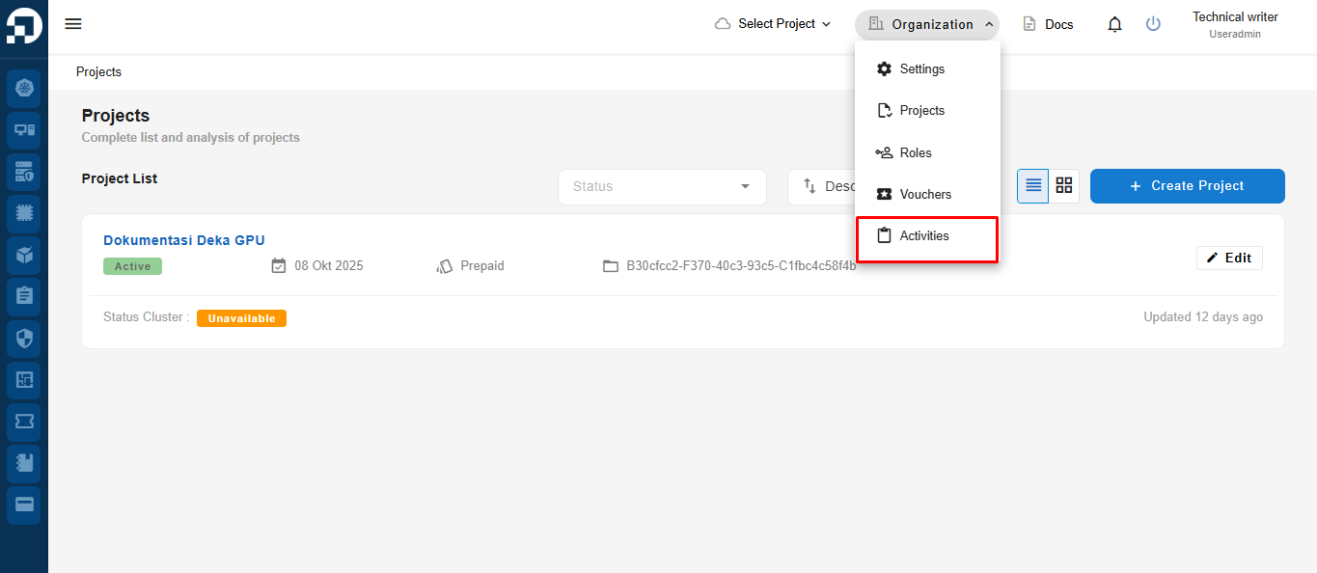Switch to list view layout
The image size is (1317, 573).
click(1033, 186)
